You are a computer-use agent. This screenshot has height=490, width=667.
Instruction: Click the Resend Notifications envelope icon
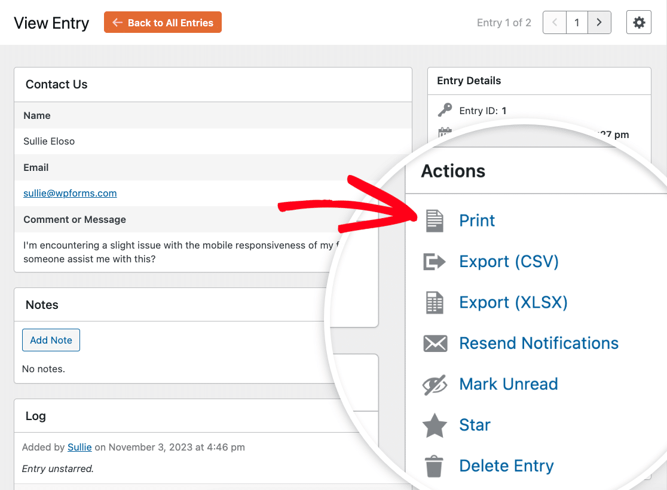pos(435,343)
